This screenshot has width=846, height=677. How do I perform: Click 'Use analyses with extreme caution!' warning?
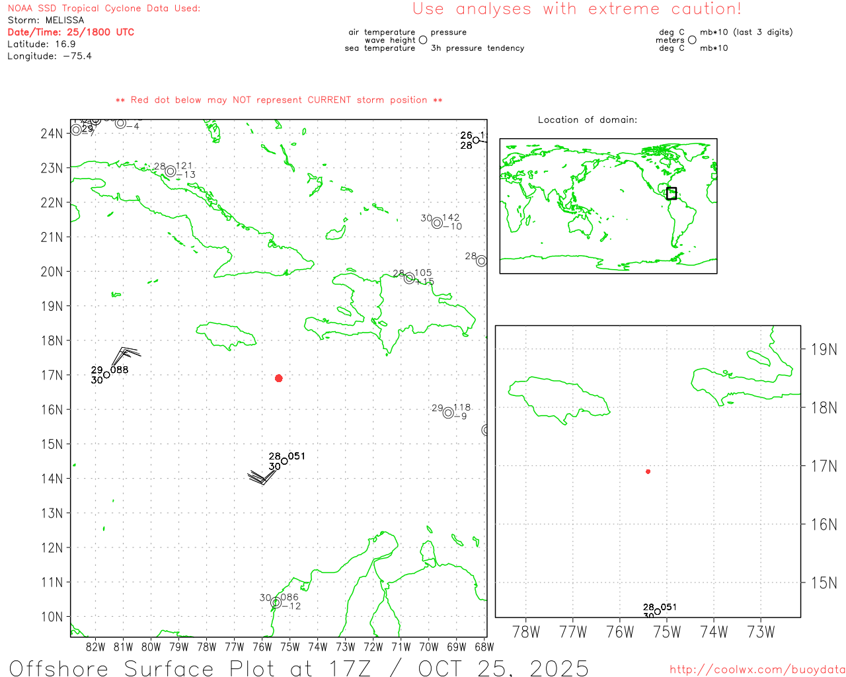(577, 9)
